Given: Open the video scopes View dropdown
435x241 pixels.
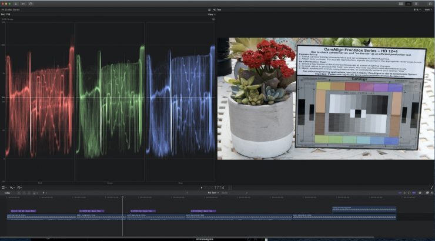Looking at the screenshot, I should (x=210, y=14).
